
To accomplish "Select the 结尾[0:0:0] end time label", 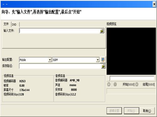I will pyautogui.click(x=149, y=85).
